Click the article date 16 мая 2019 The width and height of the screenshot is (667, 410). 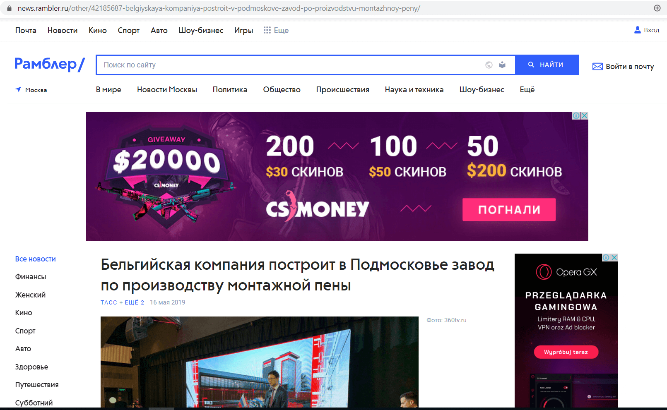(168, 302)
